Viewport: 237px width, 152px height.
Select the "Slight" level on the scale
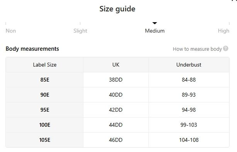click(80, 31)
